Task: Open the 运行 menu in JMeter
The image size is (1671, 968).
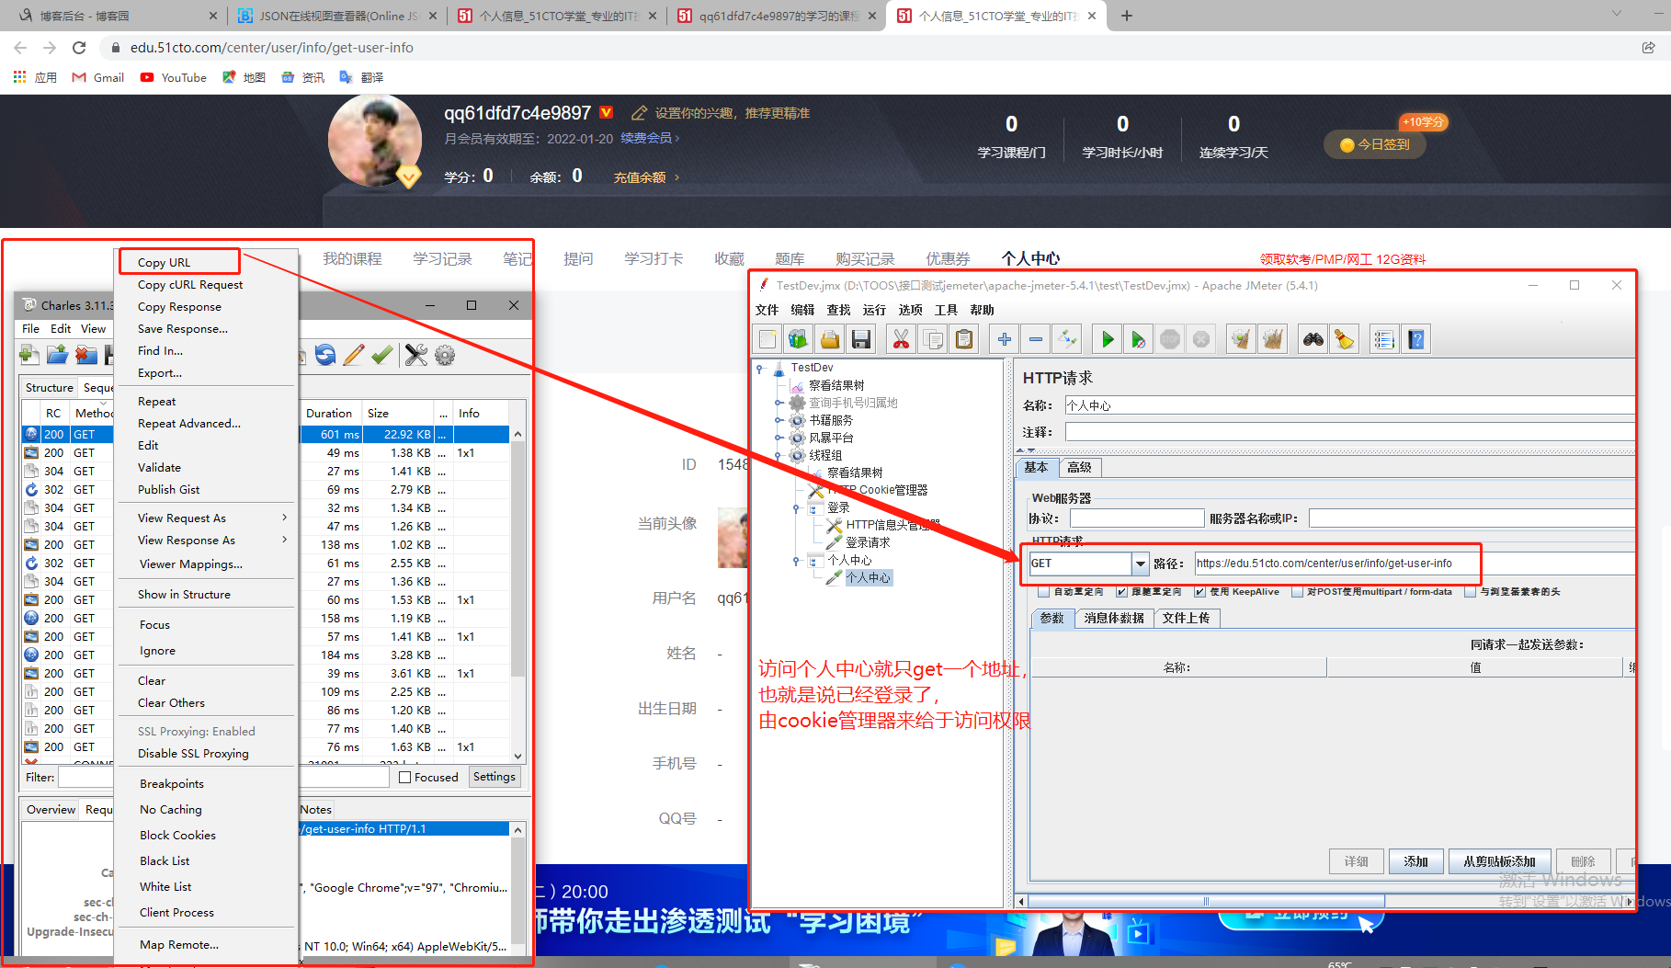Action: (874, 310)
